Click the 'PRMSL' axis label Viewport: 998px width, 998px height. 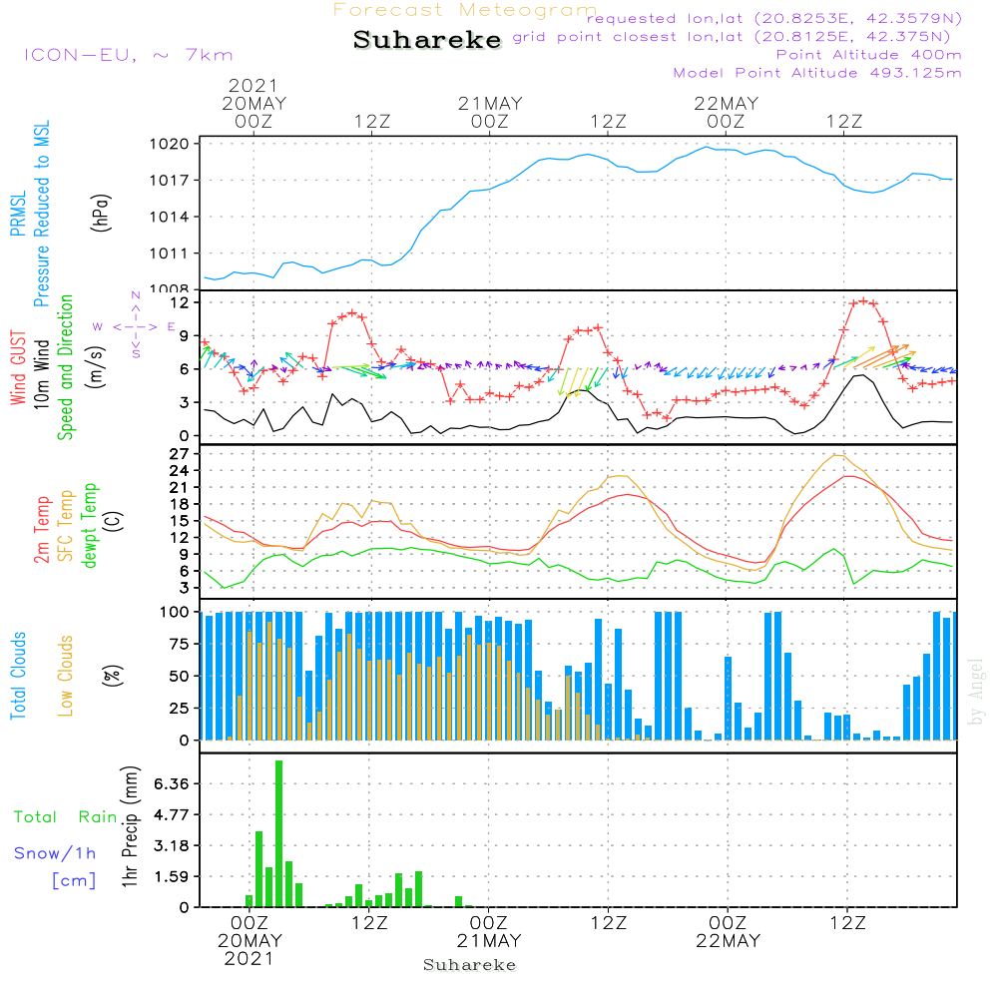(18, 213)
